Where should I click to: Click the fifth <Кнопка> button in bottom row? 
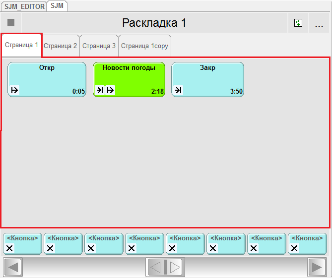(185, 244)
